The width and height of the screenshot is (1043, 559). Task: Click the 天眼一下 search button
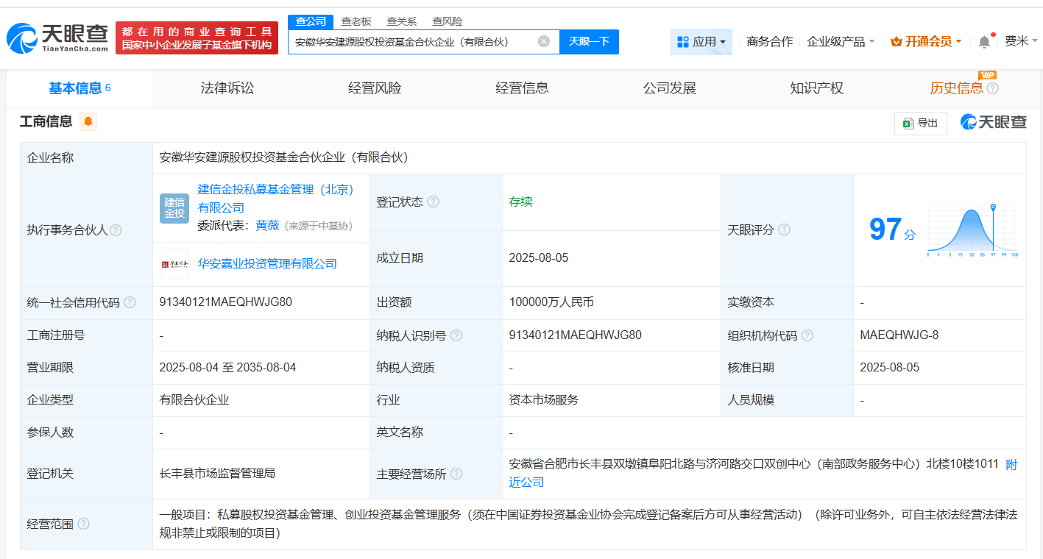(589, 41)
